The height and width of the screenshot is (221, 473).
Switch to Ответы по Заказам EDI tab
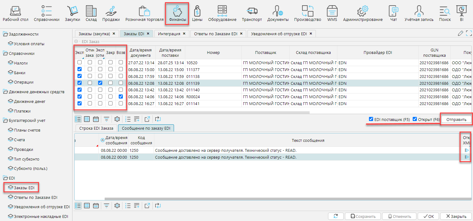[216, 34]
